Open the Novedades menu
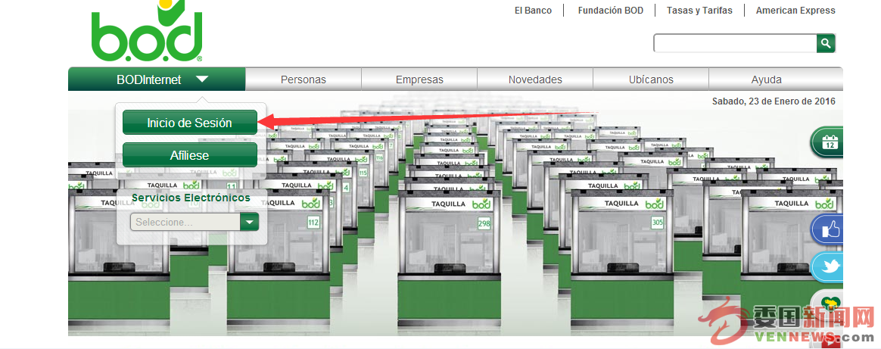Screen dimensions: 881x349 click(x=535, y=79)
